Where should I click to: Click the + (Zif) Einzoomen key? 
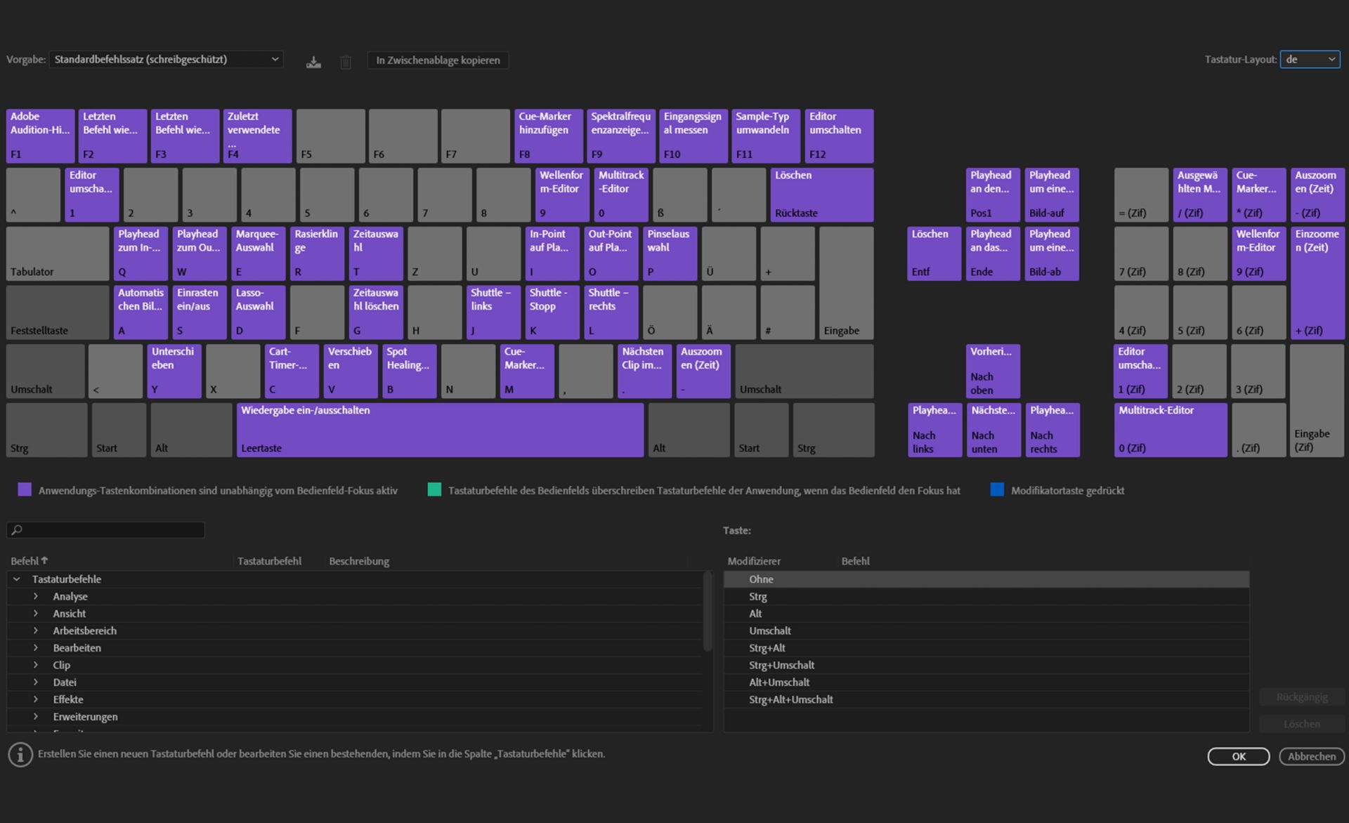[x=1317, y=283]
